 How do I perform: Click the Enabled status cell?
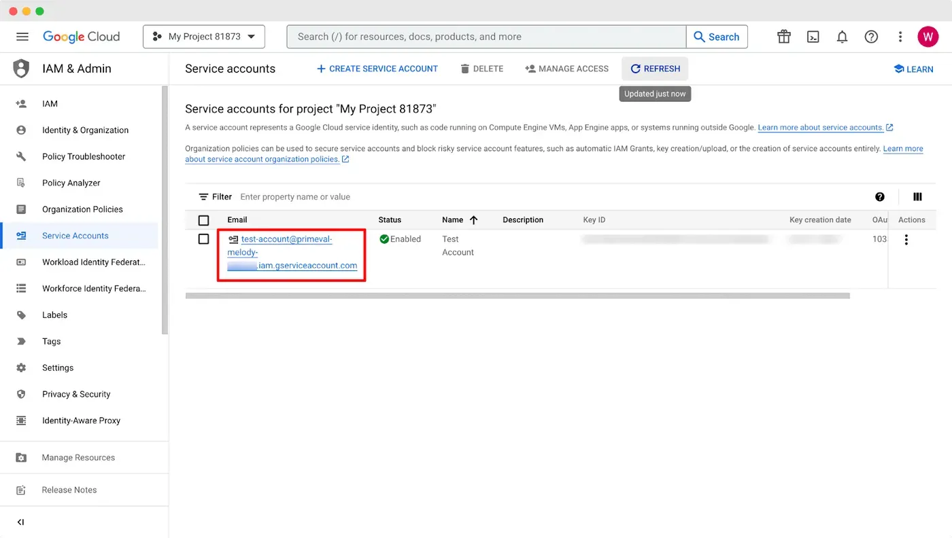pos(401,239)
